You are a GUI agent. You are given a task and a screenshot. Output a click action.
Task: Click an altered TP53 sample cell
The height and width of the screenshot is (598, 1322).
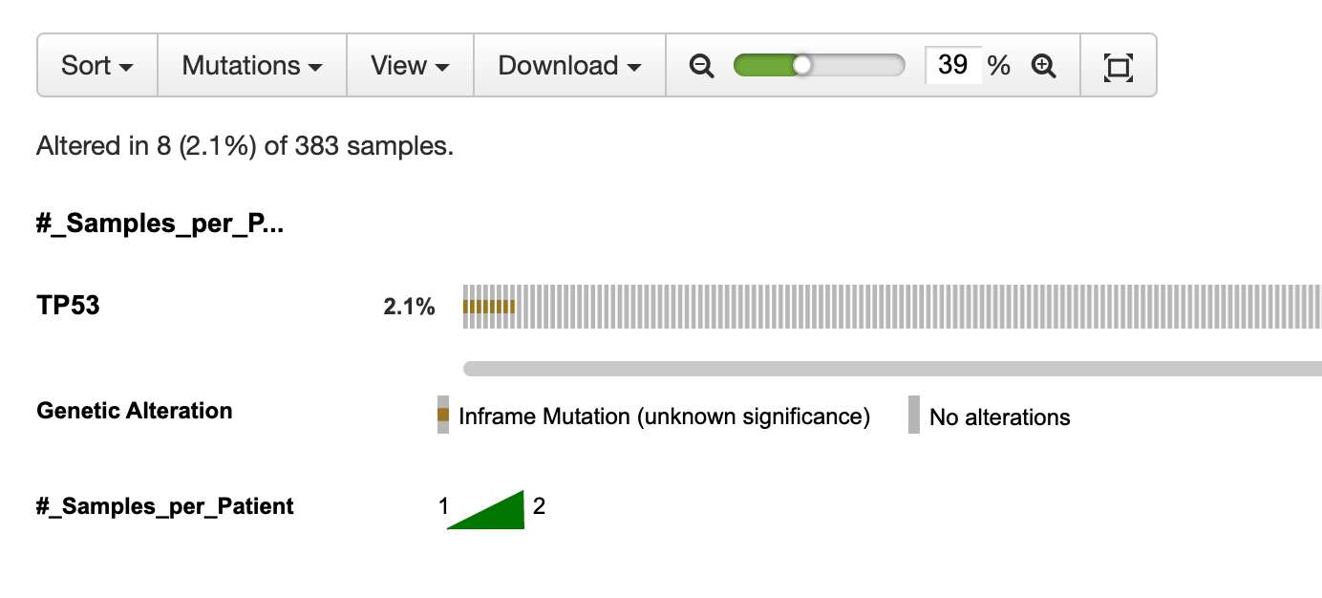(478, 306)
